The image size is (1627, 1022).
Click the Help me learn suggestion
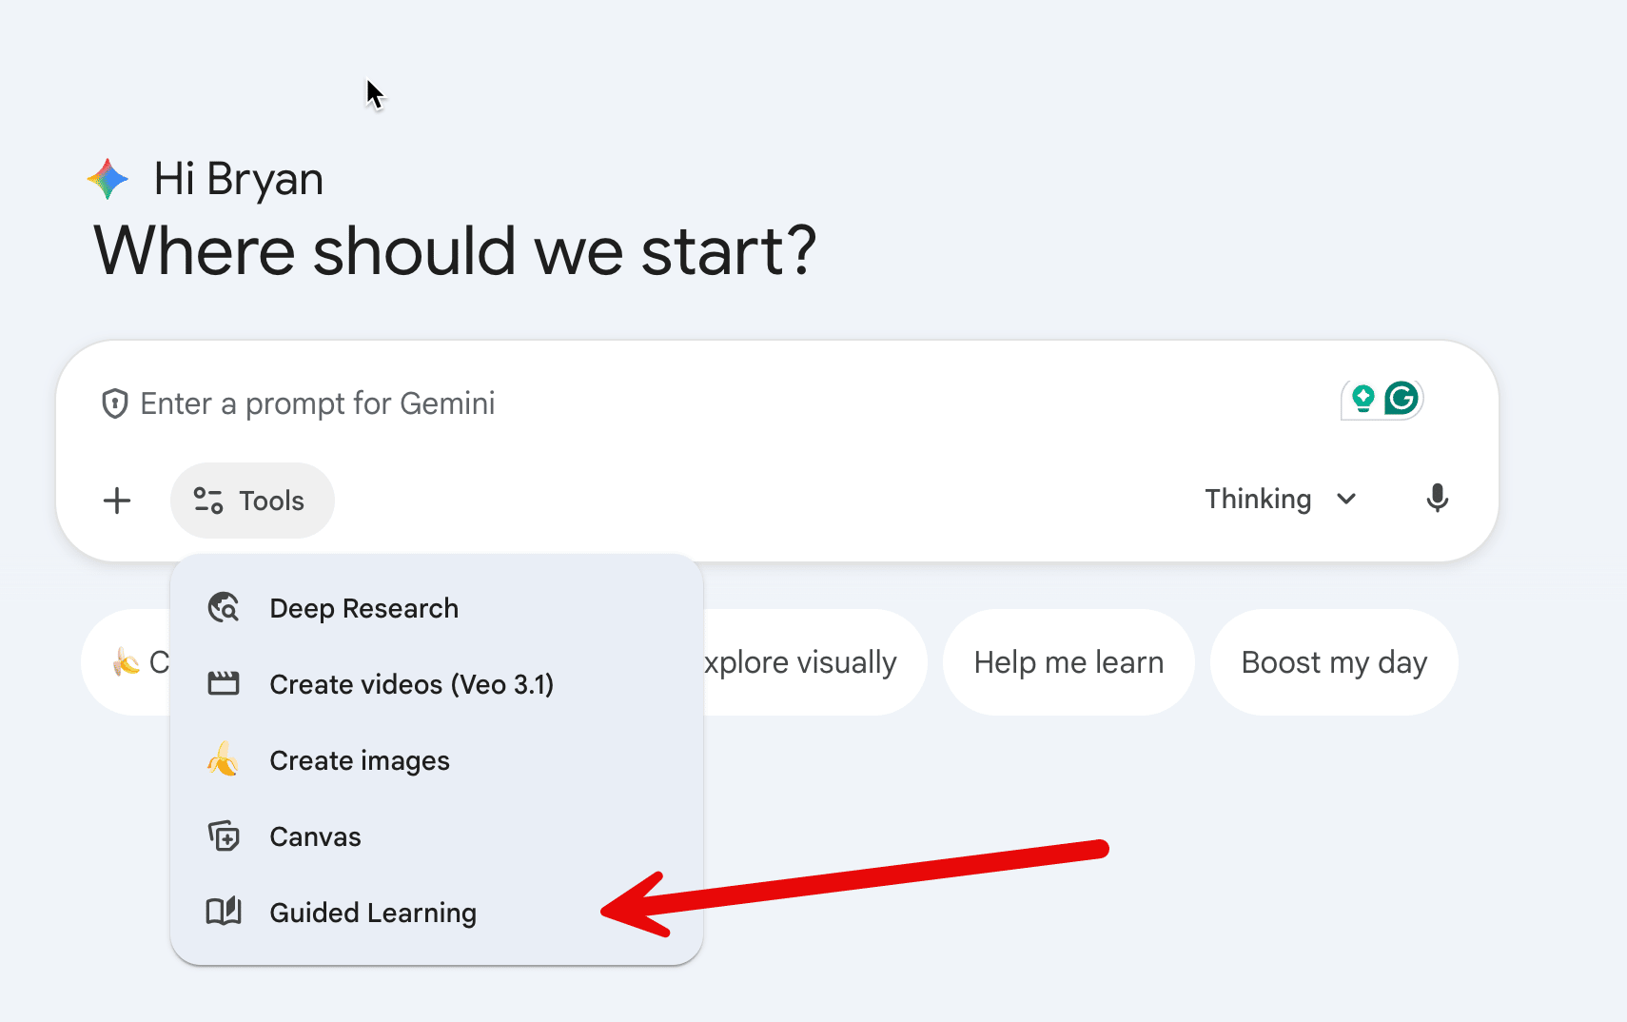coord(1068,662)
